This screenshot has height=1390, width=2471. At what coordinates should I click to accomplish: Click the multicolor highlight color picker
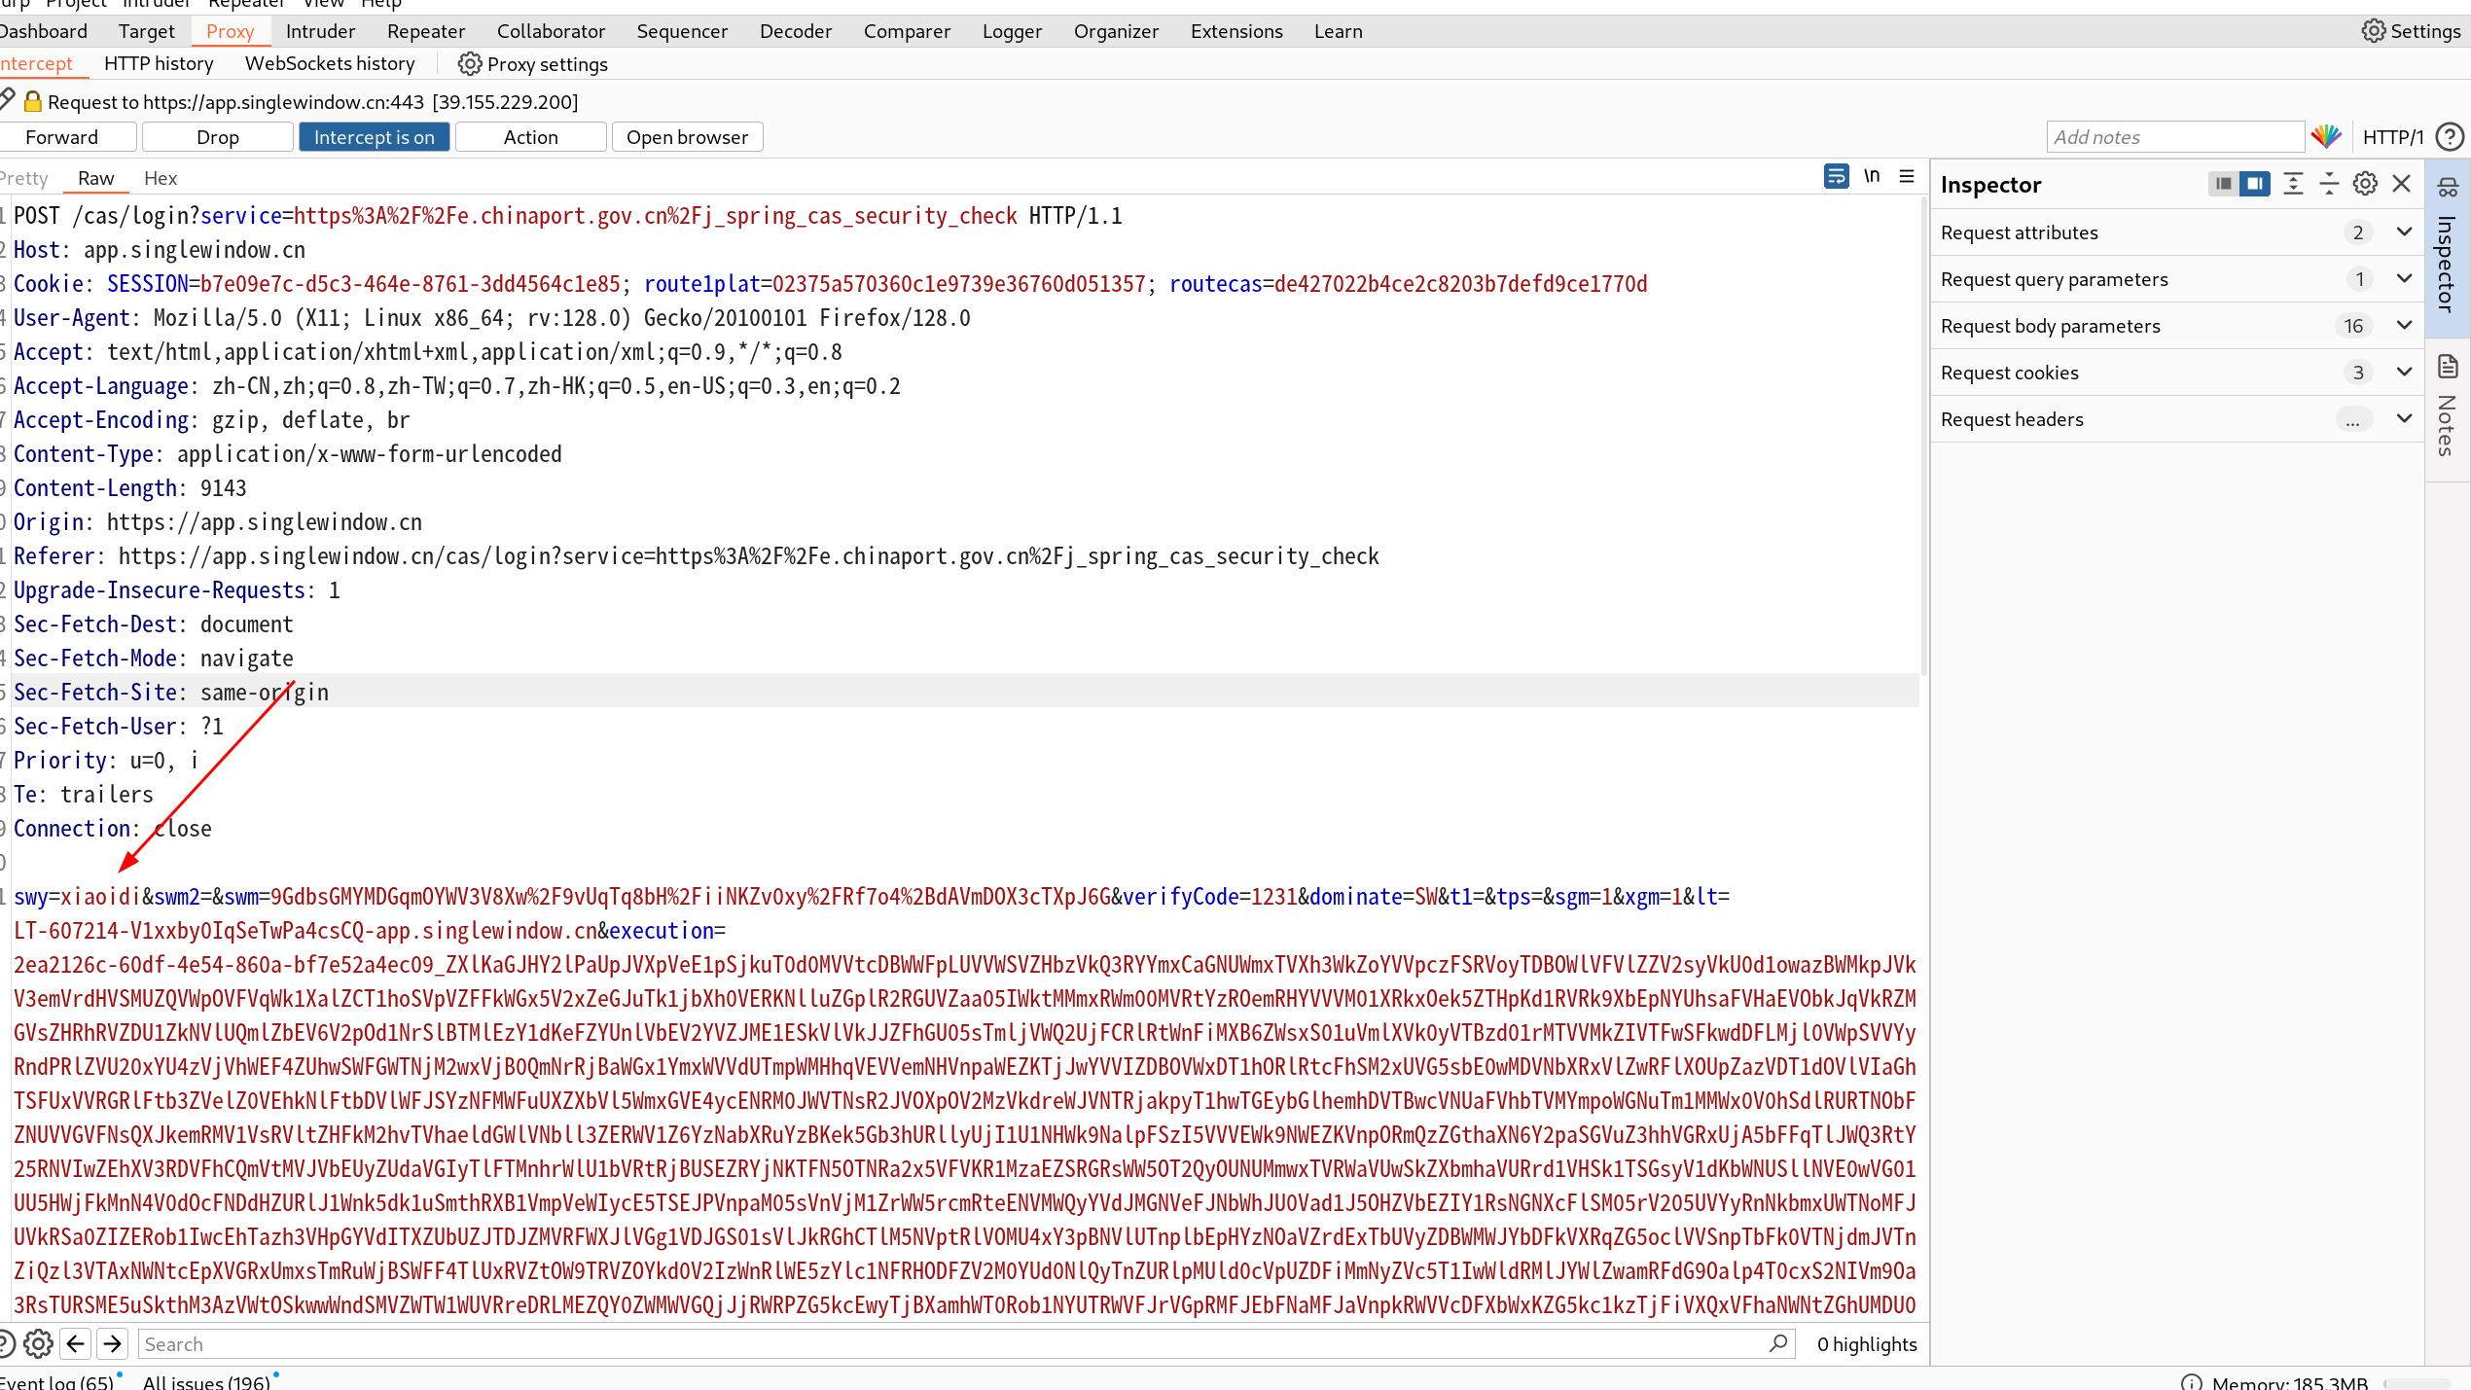[2326, 137]
